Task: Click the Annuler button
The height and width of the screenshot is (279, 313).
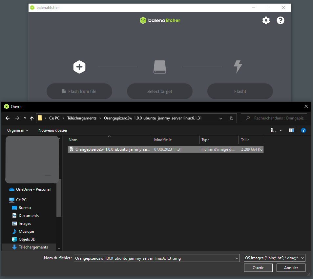Action: point(291,268)
